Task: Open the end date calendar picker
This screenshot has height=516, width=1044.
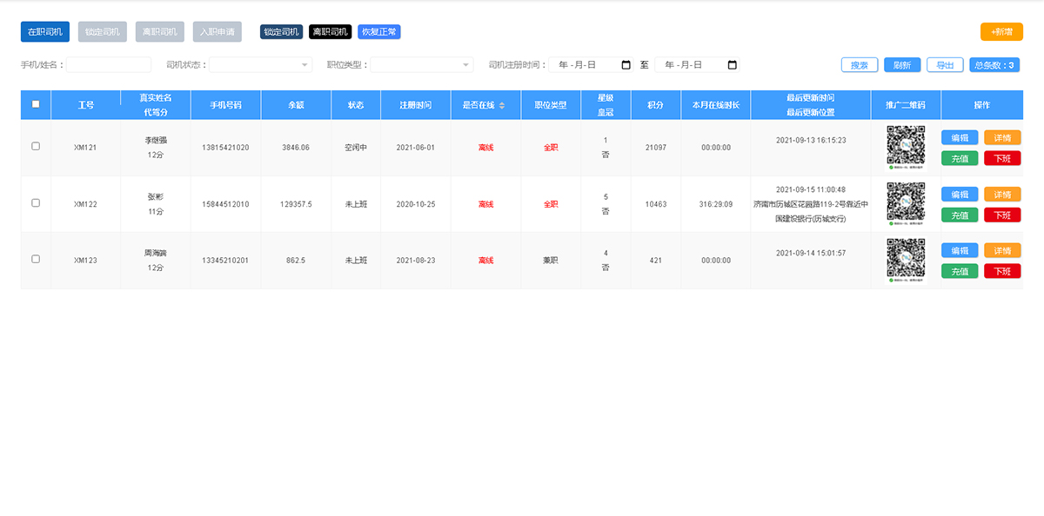Action: [x=731, y=64]
